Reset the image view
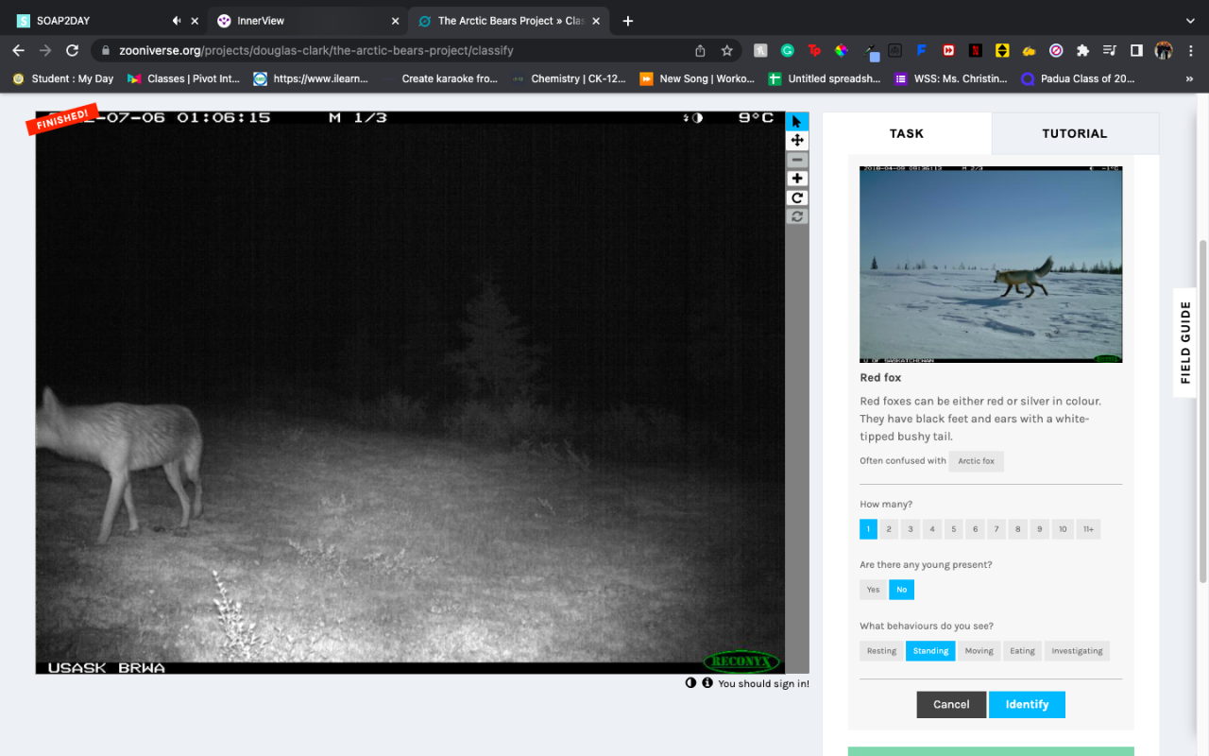1209x756 pixels. tap(797, 216)
